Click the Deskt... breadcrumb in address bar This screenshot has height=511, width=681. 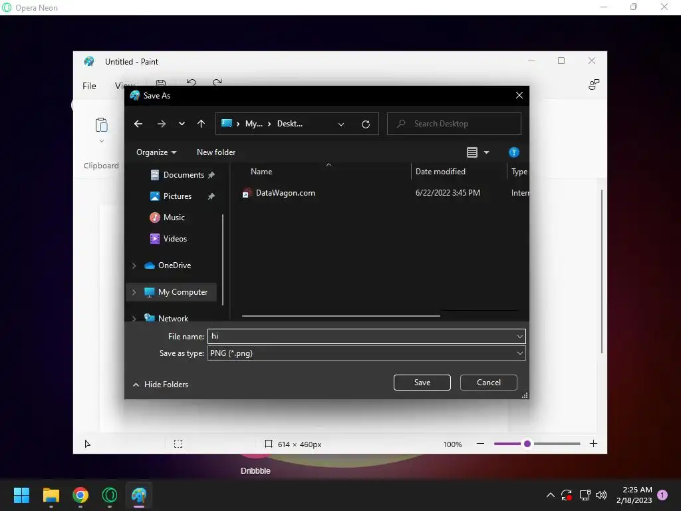click(x=290, y=124)
